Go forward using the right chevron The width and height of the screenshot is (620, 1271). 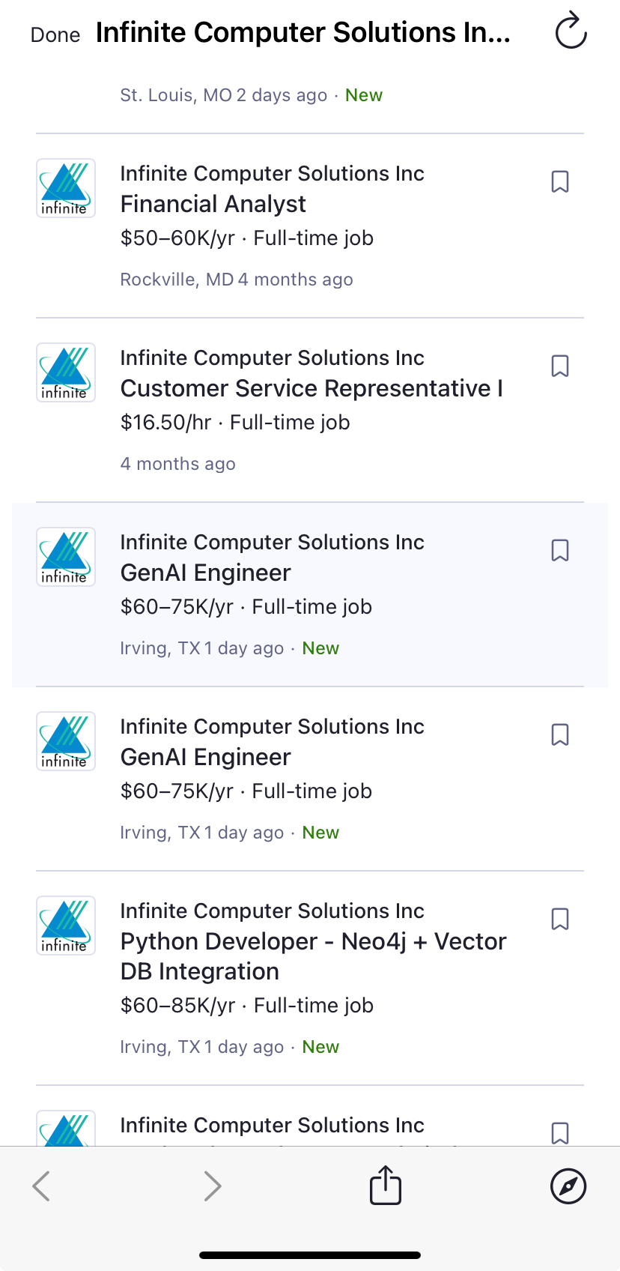tap(213, 1186)
